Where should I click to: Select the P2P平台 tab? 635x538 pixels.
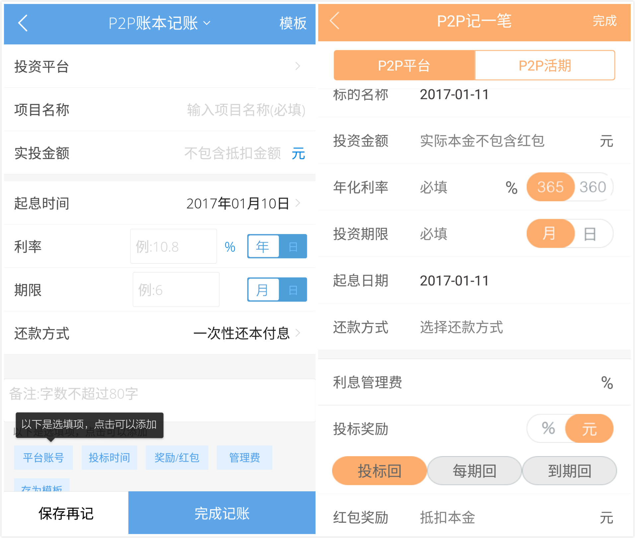[404, 66]
